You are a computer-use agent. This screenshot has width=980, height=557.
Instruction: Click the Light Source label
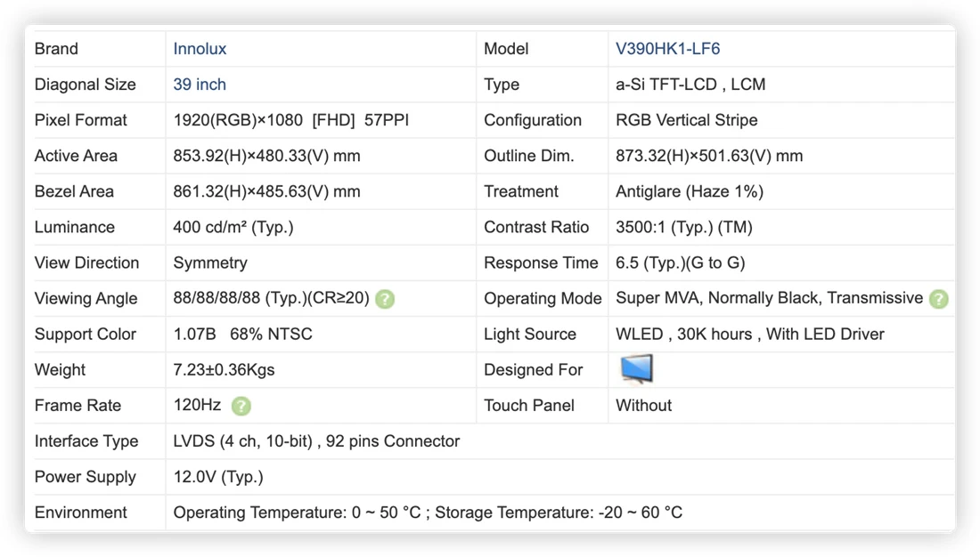point(530,334)
